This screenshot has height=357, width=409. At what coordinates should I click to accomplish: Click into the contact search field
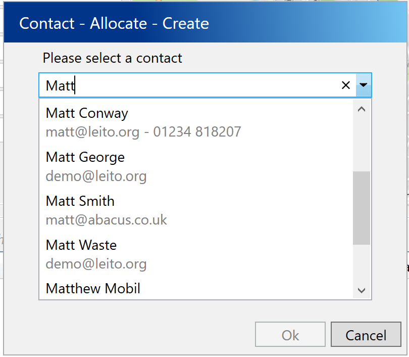192,85
